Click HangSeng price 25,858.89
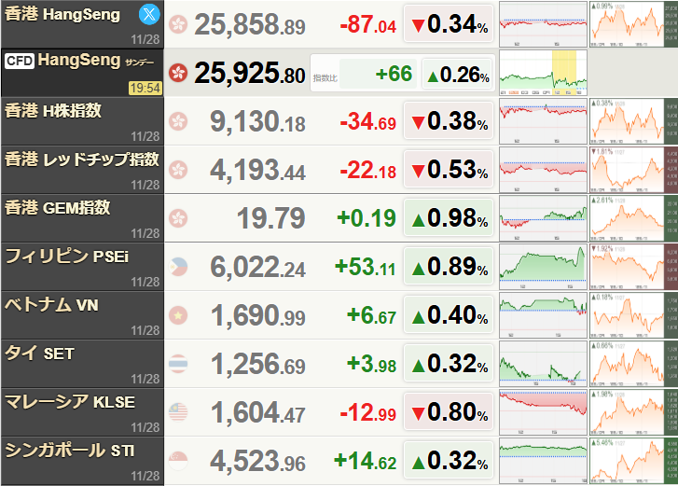This screenshot has height=486, width=678. [250, 24]
